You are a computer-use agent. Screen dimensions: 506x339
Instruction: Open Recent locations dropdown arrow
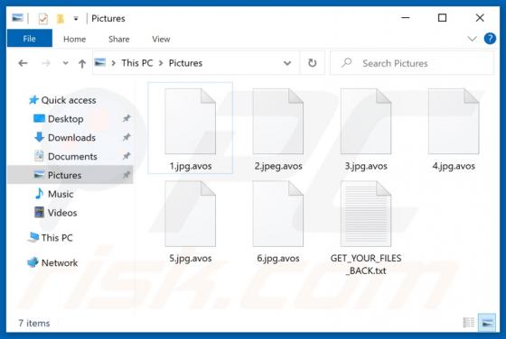[65, 63]
